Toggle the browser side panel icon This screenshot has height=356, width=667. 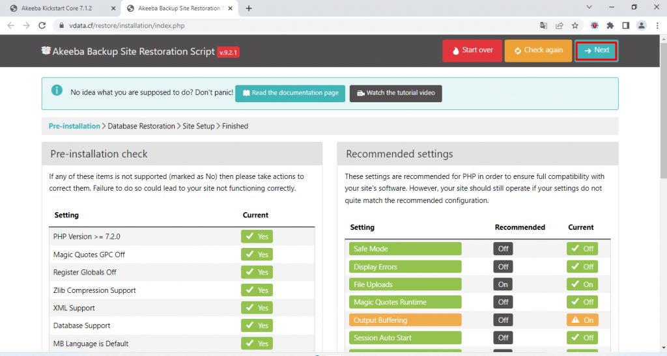coord(625,26)
